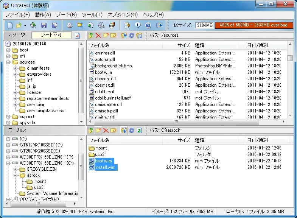Screen dimensions: 297x218
Task: Click the Open CD/DVD drive icon
Action: pos(33,25)
